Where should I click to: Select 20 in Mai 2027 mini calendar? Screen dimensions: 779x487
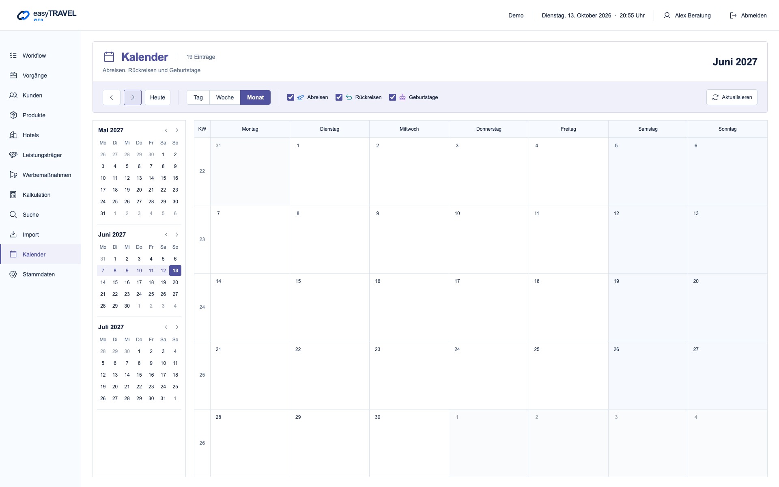coord(139,190)
